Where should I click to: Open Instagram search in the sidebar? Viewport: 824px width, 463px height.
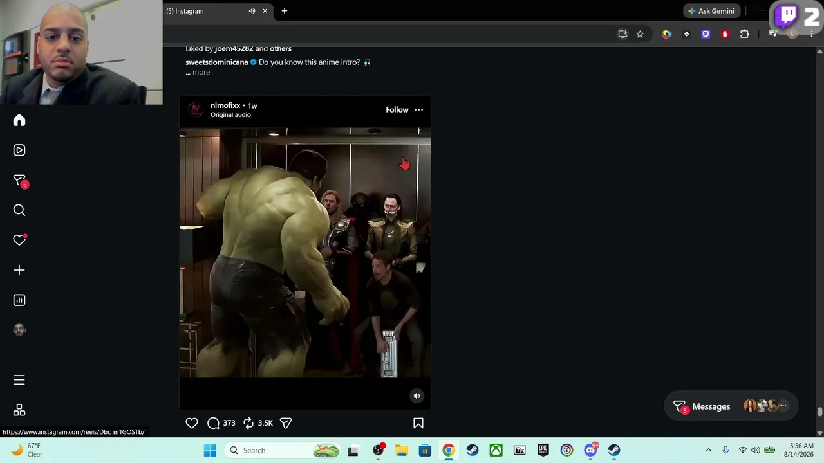coord(19,210)
